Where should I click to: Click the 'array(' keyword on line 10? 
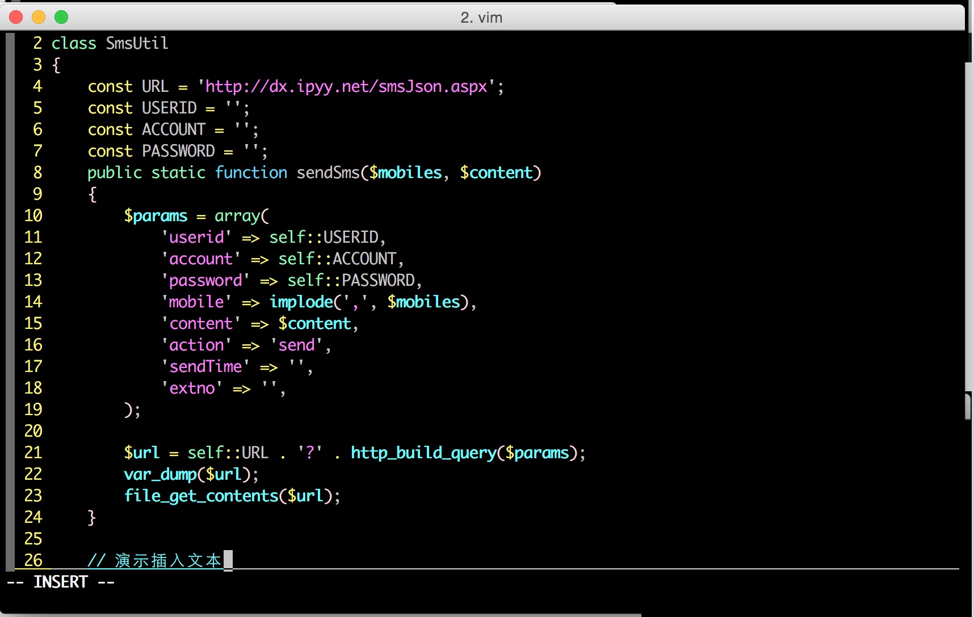tap(242, 215)
